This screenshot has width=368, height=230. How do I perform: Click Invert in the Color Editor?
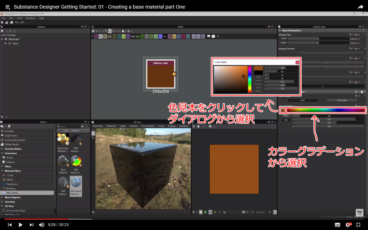click(x=258, y=80)
